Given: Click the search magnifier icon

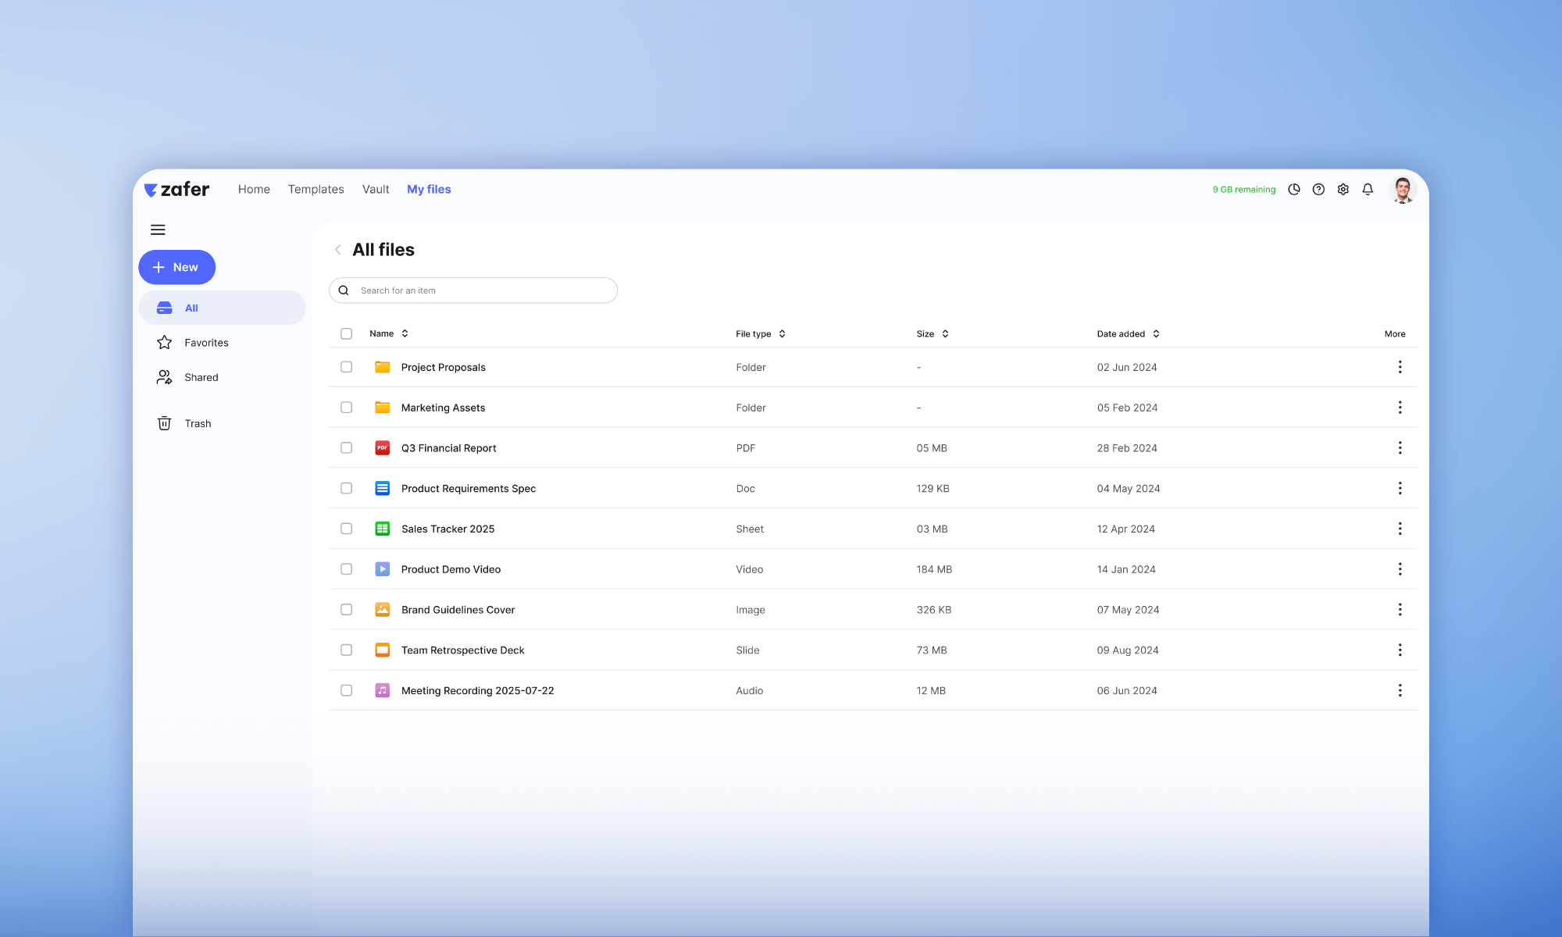Looking at the screenshot, I should tap(344, 290).
